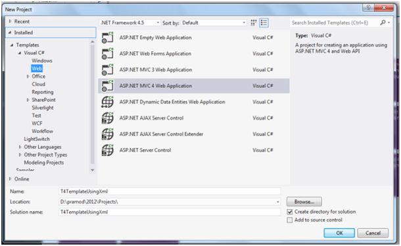401x246 pixels.
Task: Click the AJAX Server Control Extender icon
Action: click(108, 134)
